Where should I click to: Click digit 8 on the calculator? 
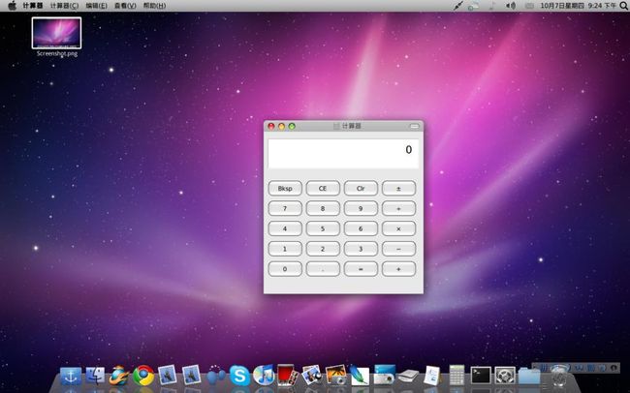[x=323, y=208]
